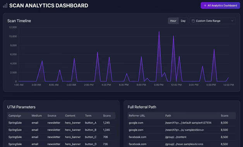Click the /group/.../content path cell
This screenshot has height=147, width=243.
(x=176, y=137)
